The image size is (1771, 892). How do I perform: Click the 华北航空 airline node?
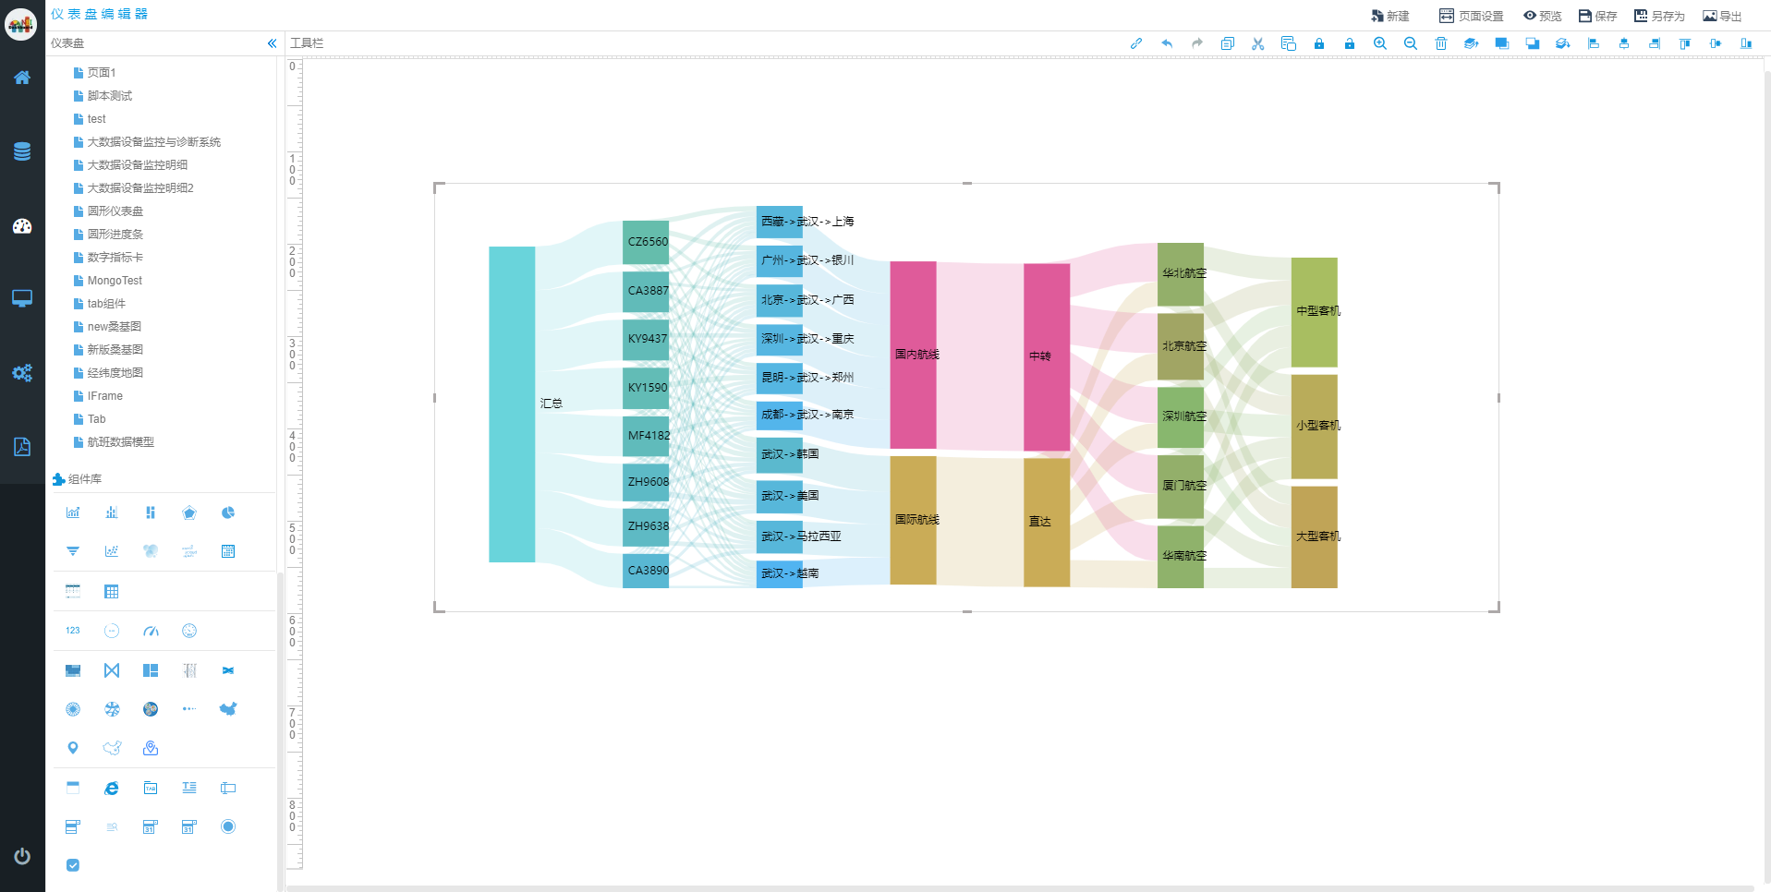(x=1181, y=274)
